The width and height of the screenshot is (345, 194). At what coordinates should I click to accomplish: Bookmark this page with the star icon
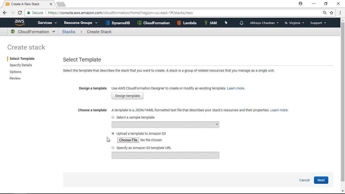pos(332,13)
